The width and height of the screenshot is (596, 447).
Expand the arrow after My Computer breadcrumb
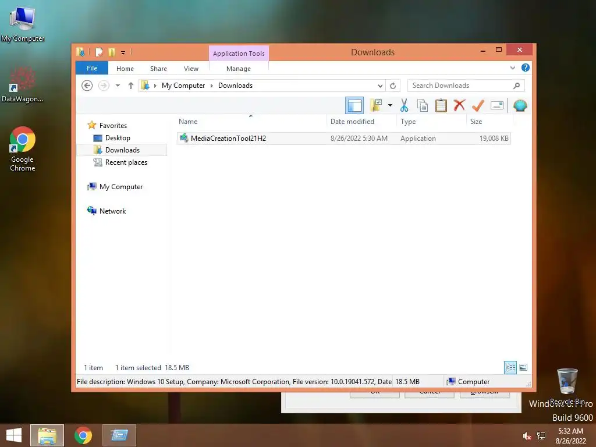pos(212,86)
